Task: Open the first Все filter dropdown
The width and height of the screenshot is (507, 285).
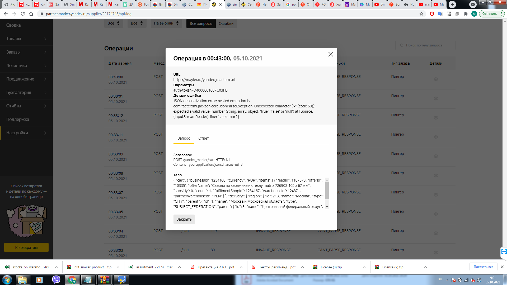Action: [114, 23]
